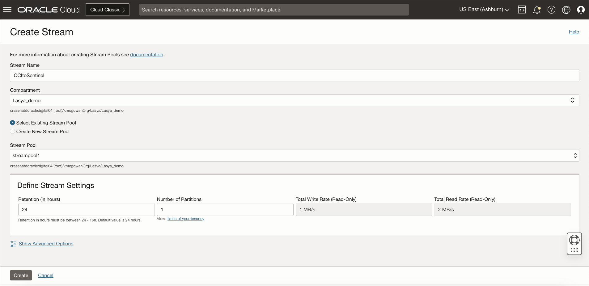Open the navigation hamburger menu
This screenshot has width=589, height=286.
pyautogui.click(x=7, y=9)
